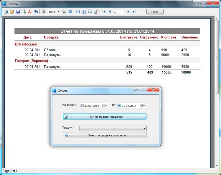
Task: Open Find with the binoculars icon
Action: coord(36,12)
